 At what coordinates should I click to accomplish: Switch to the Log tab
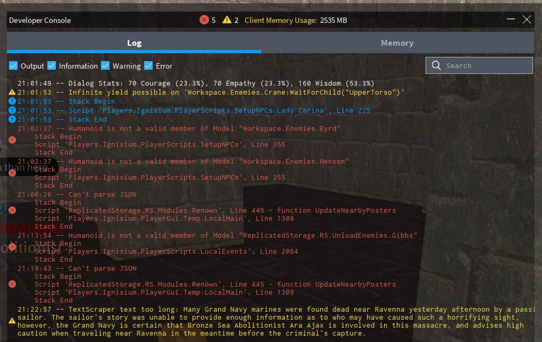tap(134, 43)
